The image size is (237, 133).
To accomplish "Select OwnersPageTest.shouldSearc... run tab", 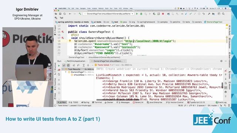I will tap(108, 61).
